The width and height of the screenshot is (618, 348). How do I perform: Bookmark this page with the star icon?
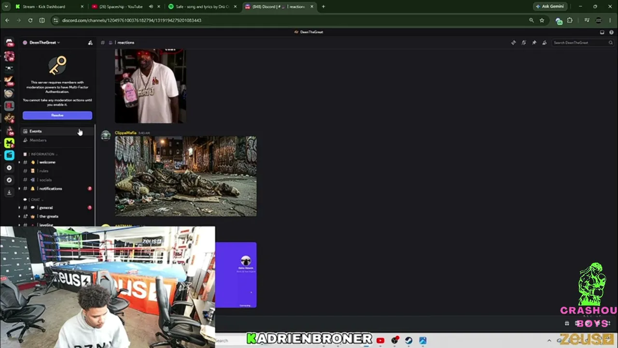pos(542,20)
